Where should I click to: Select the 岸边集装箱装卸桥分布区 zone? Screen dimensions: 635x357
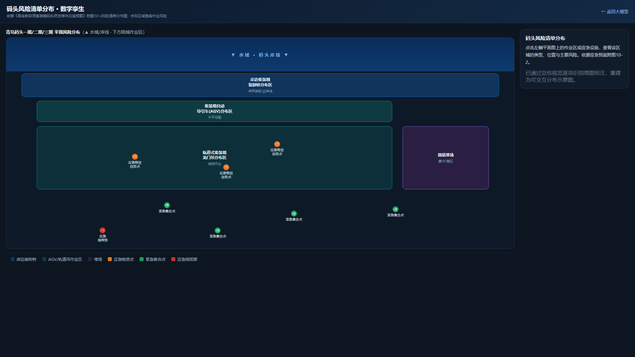click(x=260, y=85)
